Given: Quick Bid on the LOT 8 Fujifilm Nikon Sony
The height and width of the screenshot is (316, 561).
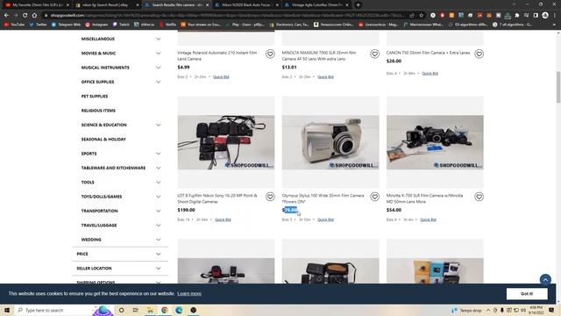Looking at the screenshot, I should click(x=223, y=219).
